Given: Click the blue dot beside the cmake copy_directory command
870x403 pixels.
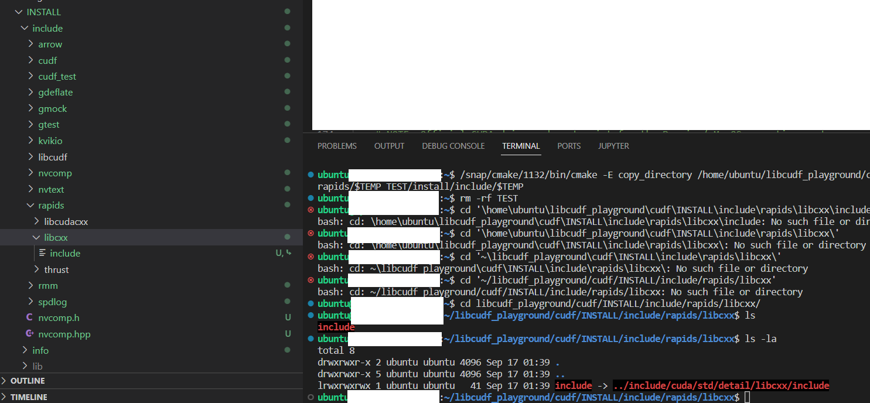Looking at the screenshot, I should coord(311,174).
